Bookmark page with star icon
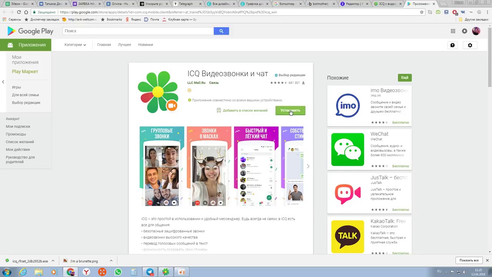The height and width of the screenshot is (277, 492). click(x=422, y=12)
